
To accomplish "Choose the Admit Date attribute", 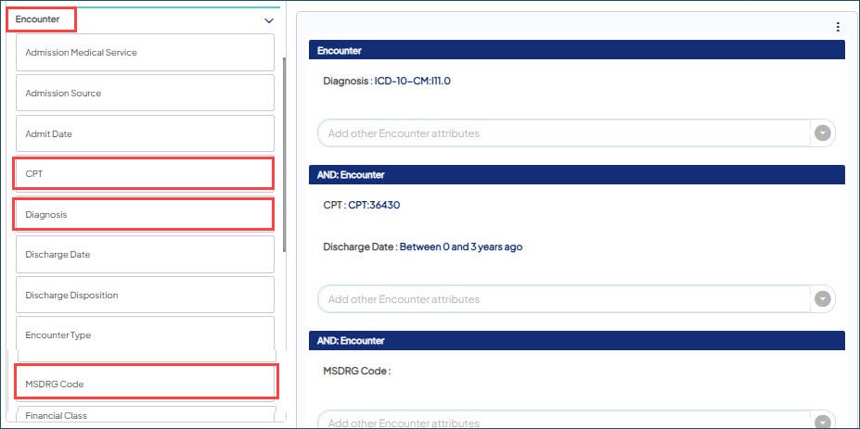I will tap(145, 134).
